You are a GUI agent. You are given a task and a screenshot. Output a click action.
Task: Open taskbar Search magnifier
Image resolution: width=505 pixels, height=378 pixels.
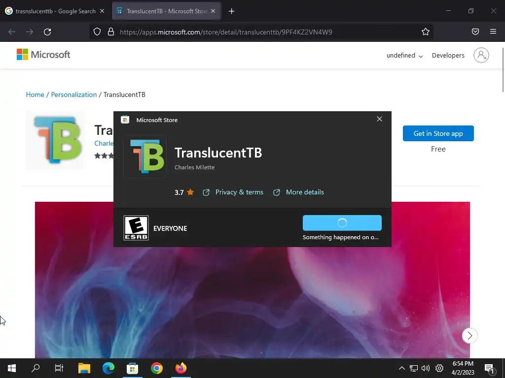(36, 368)
